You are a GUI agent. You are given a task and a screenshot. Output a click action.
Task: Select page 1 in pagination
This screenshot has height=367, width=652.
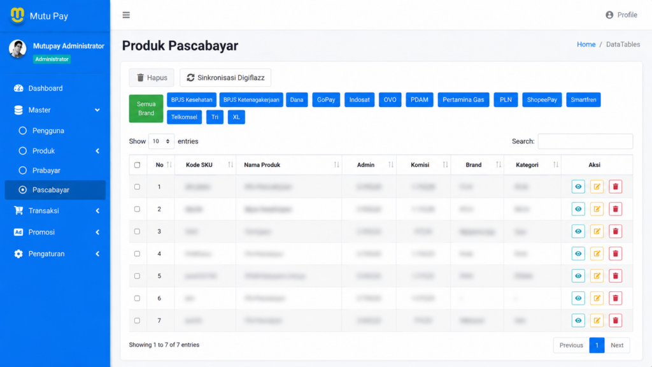tap(597, 345)
